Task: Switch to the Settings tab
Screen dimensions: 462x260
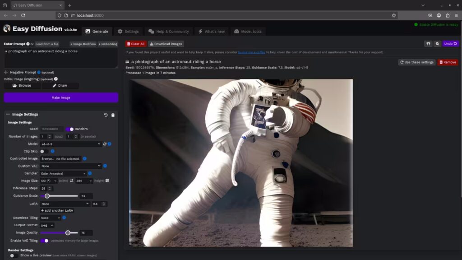Action: [128, 32]
